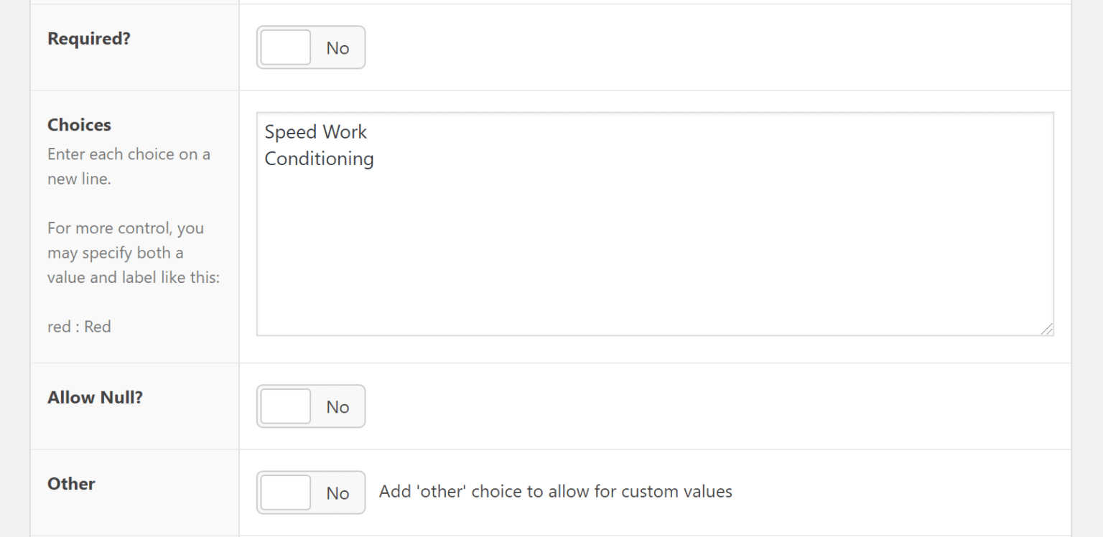Click the white knob of Other toggle
Viewport: 1103px width, 537px height.
(285, 492)
